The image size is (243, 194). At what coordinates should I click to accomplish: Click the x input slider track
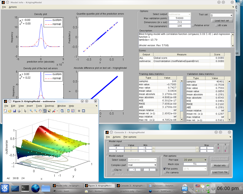(x=176, y=148)
